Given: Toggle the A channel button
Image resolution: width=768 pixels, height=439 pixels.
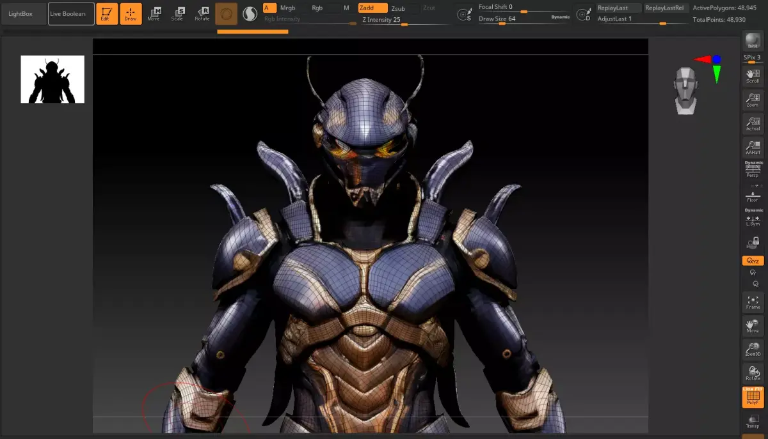Looking at the screenshot, I should [269, 8].
